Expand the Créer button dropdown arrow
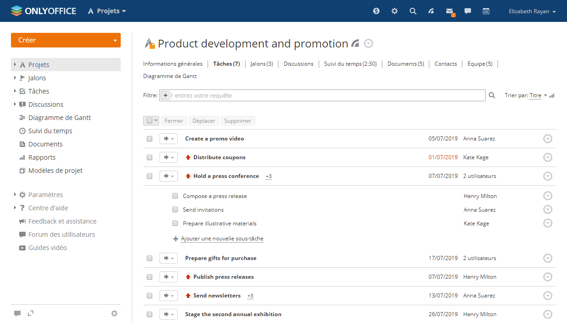Viewport: 567px width, 323px height. click(115, 40)
